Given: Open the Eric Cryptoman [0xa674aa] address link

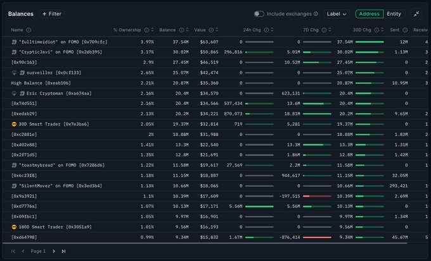Looking at the screenshot, I should tap(59, 93).
